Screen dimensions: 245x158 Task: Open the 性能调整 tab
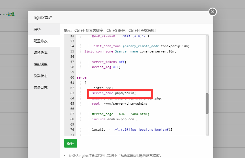click(44, 64)
